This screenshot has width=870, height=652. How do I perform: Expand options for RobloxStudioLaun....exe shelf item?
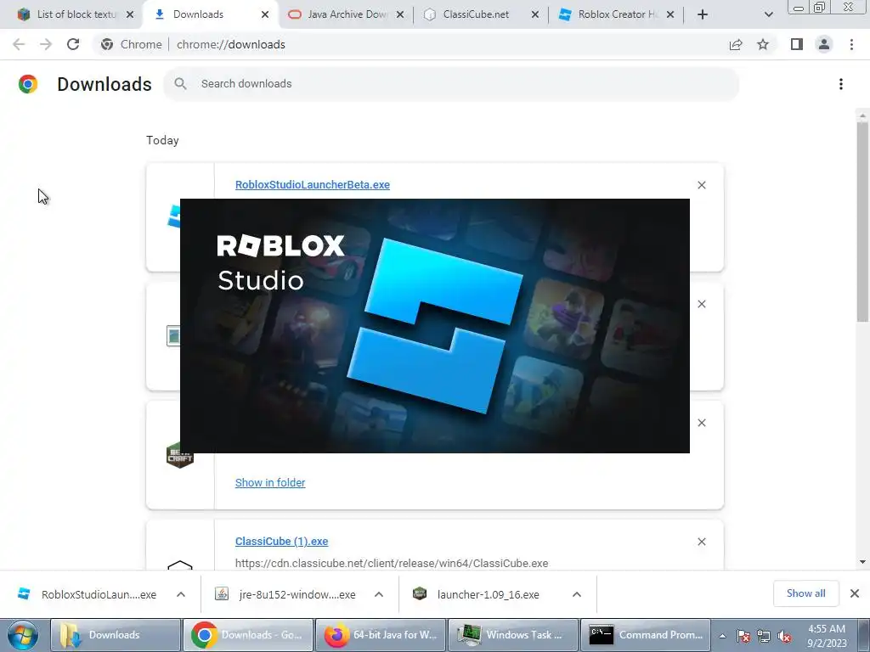[x=181, y=594]
